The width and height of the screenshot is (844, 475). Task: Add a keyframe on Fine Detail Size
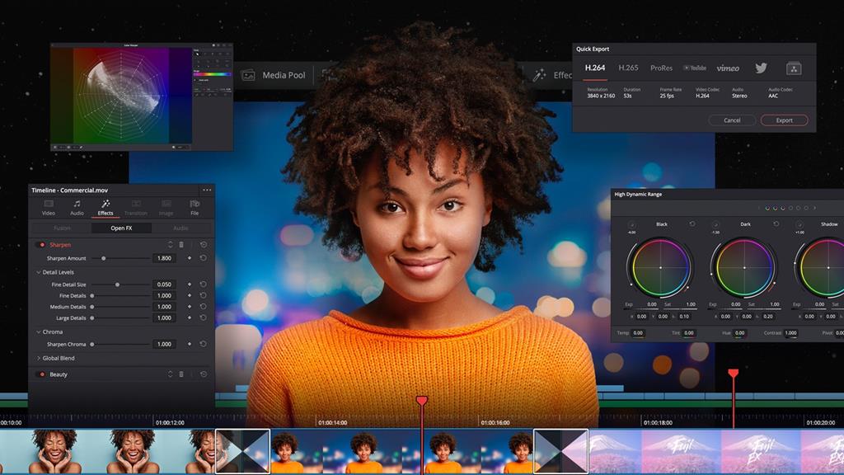tap(188, 285)
